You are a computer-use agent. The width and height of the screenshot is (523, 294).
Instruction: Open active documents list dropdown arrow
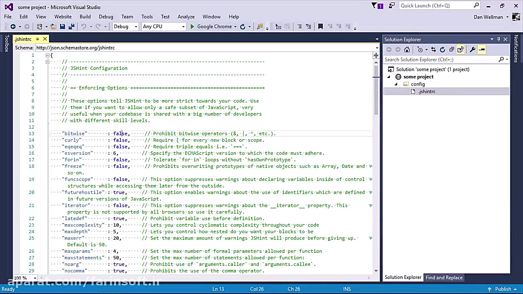[x=377, y=39]
